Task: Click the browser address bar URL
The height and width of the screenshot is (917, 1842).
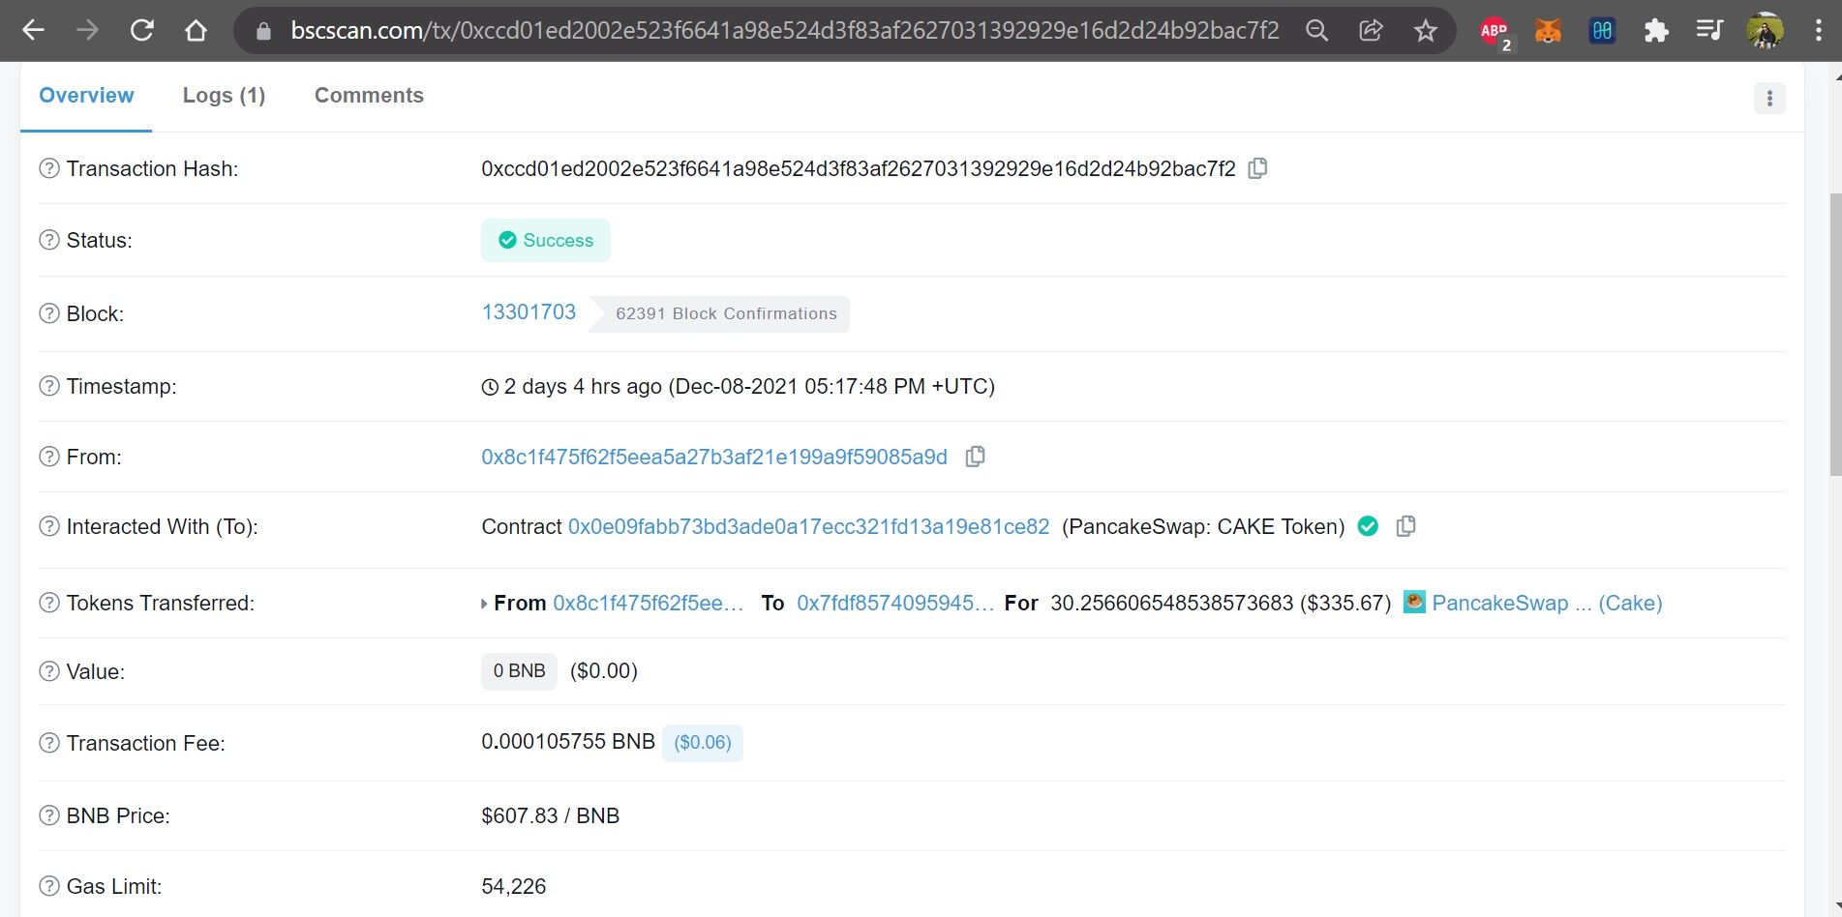Action: click(784, 31)
